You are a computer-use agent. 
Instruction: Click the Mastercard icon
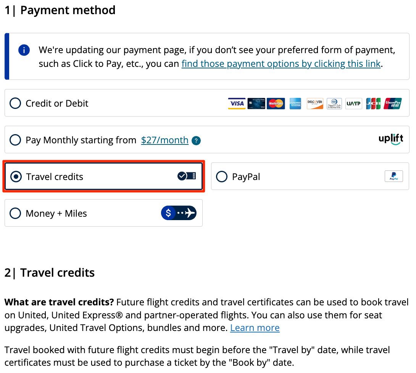[x=276, y=103]
